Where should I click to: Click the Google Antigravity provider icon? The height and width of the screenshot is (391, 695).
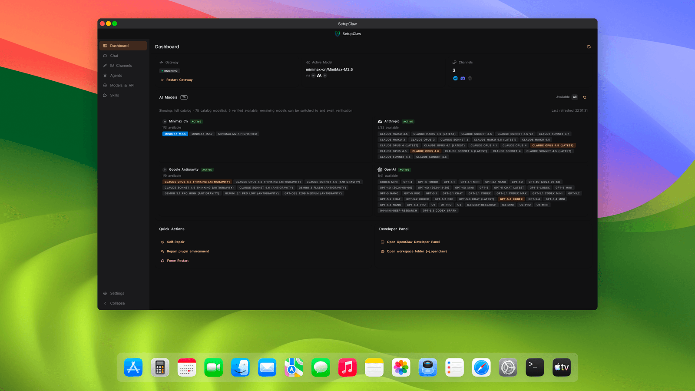pyautogui.click(x=165, y=170)
